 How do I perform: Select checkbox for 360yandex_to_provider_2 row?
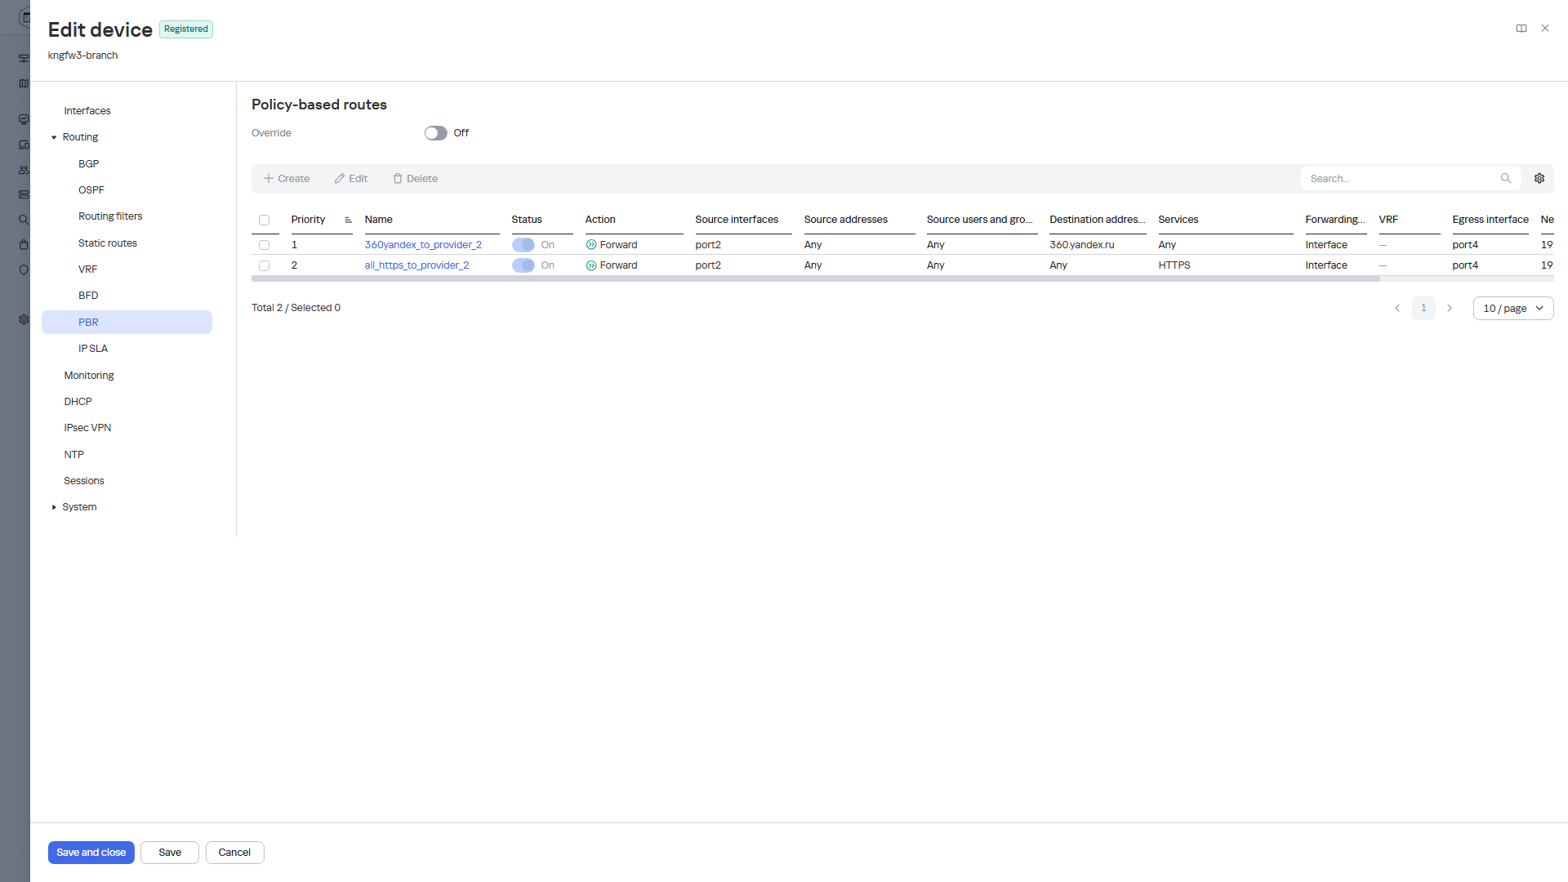(264, 245)
